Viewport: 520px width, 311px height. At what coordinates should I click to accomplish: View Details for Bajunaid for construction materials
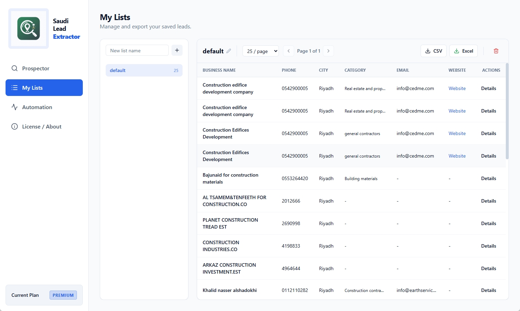(488, 178)
